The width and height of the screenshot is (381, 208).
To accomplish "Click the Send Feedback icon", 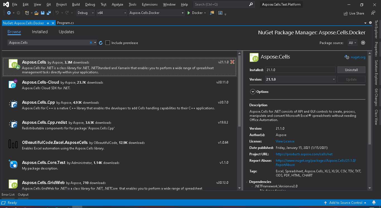I will click(373, 13).
